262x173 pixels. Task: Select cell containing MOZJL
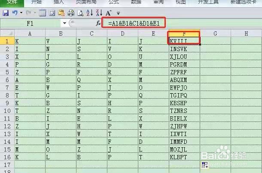[184, 149]
